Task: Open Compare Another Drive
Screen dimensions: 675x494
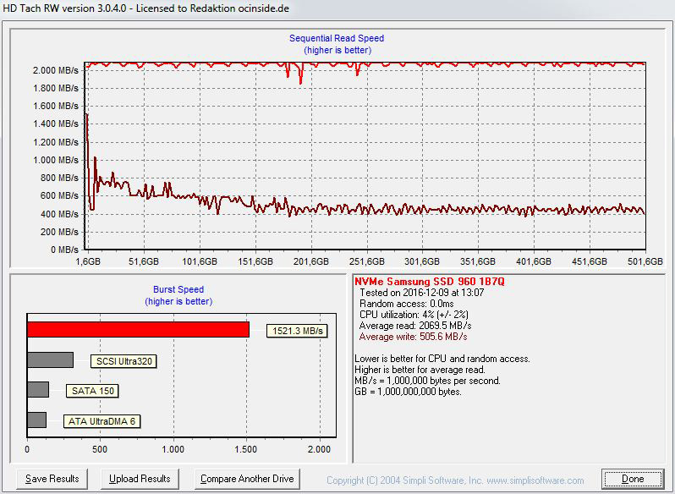Action: point(247,479)
